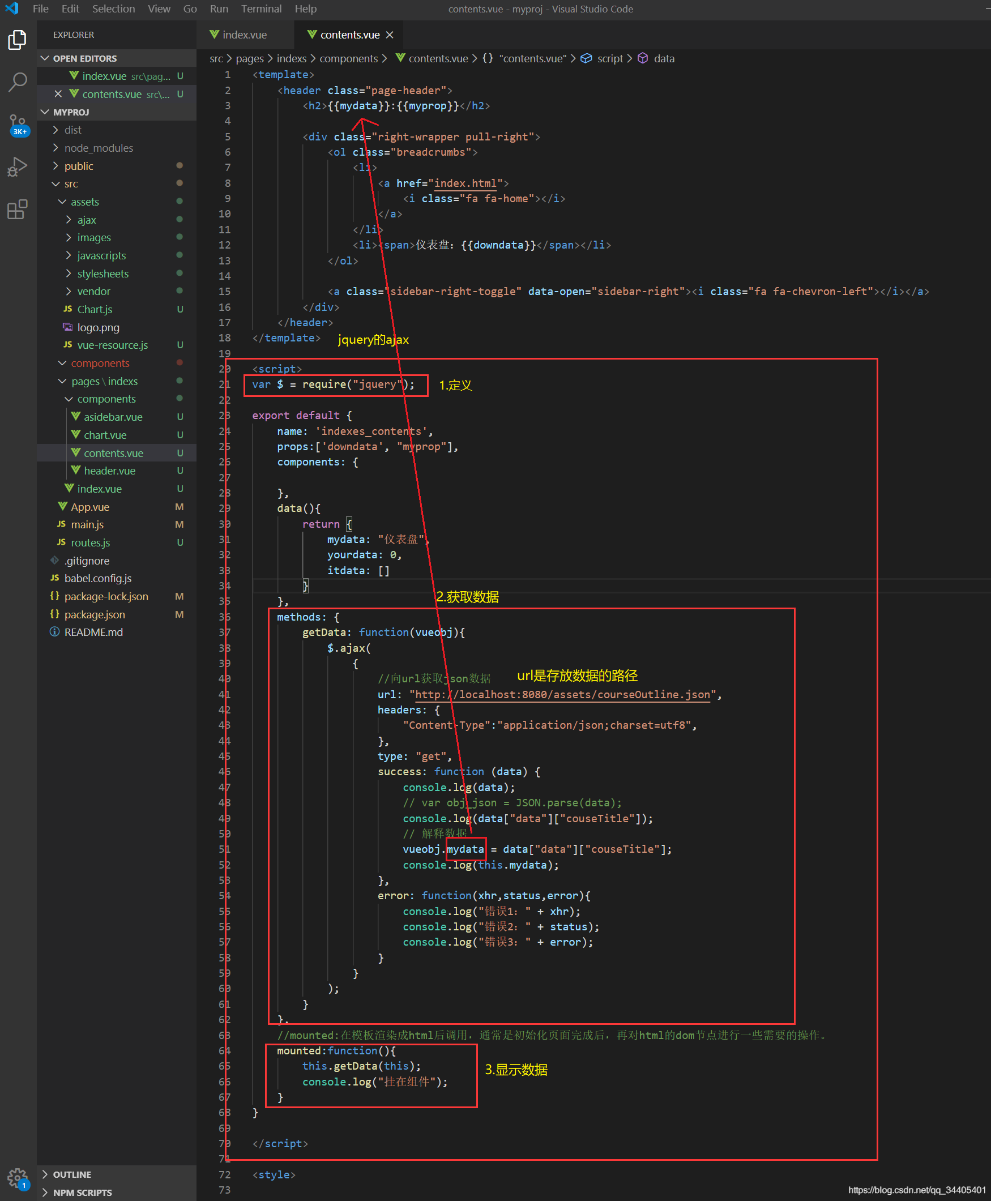The width and height of the screenshot is (991, 1201).
Task: Click data symbol icon in breadcrumbs
Action: pyautogui.click(x=643, y=58)
